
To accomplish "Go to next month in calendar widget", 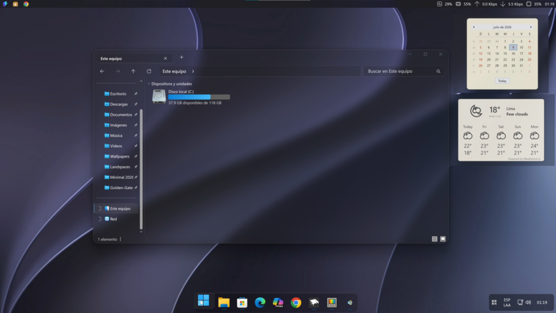I will (x=531, y=27).
